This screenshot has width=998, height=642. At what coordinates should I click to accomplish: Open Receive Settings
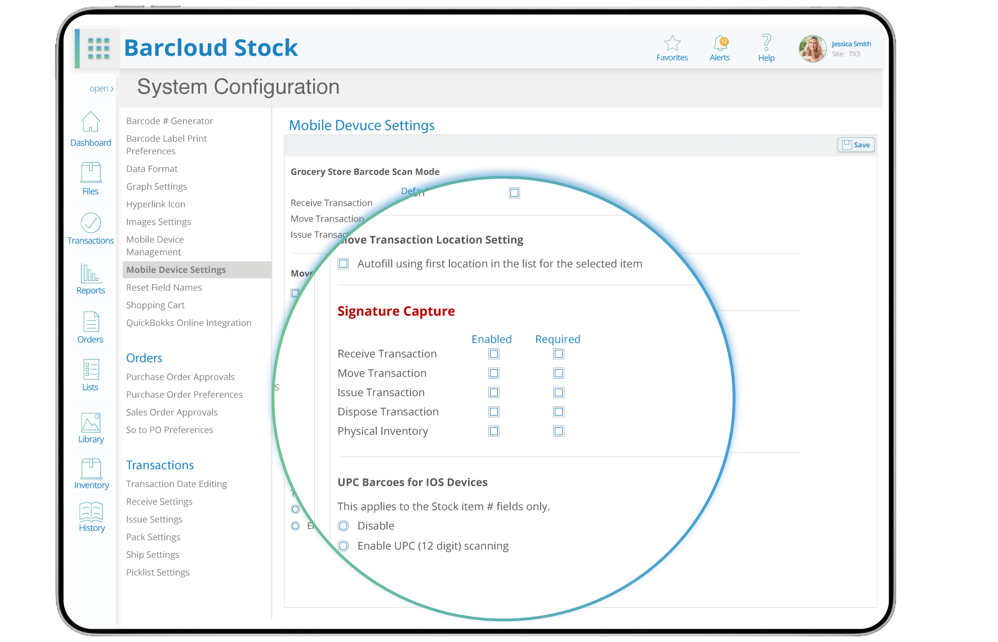click(159, 502)
